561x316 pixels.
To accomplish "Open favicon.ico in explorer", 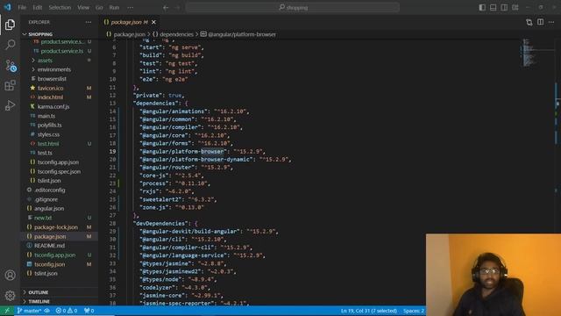I will point(59,88).
